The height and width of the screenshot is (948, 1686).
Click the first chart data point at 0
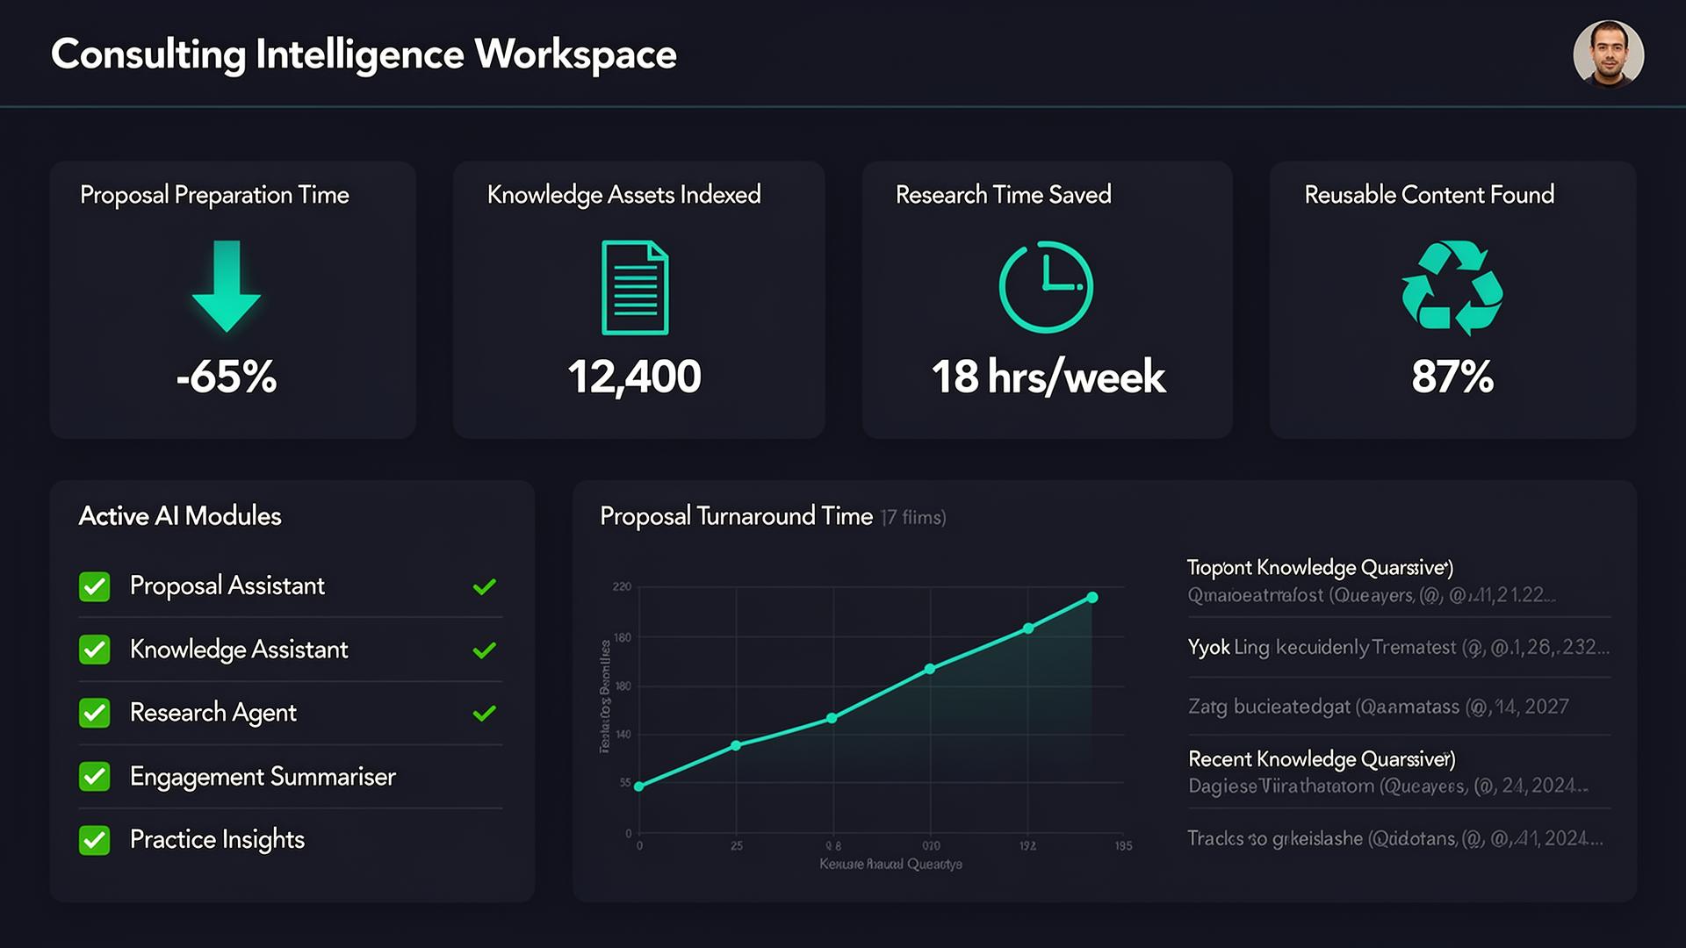click(639, 786)
